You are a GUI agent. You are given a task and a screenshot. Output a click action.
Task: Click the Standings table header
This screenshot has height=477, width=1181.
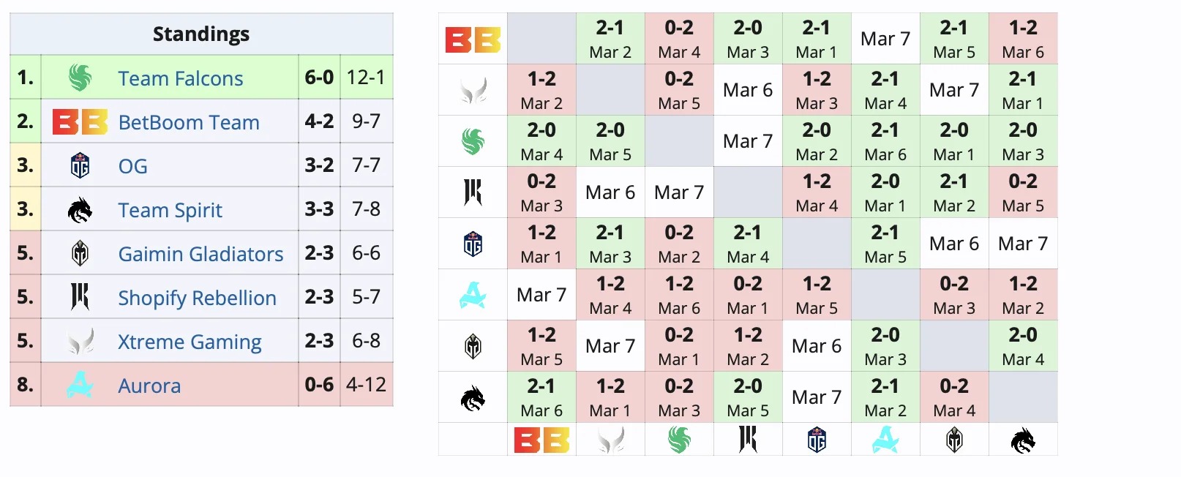[x=201, y=34]
